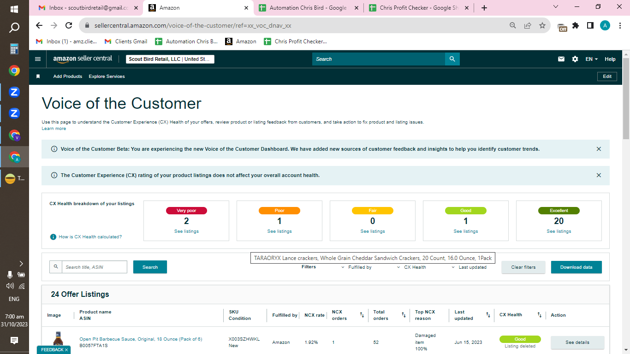The width and height of the screenshot is (630, 354).
Task: Click the teal Search button beside title field
Action: point(150,267)
